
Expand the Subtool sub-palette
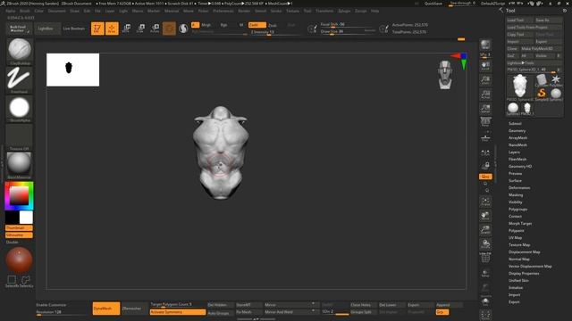(x=515, y=124)
